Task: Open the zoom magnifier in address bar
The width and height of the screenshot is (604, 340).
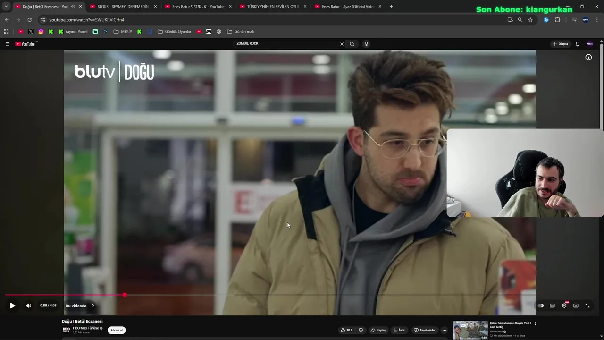Action: tap(520, 20)
